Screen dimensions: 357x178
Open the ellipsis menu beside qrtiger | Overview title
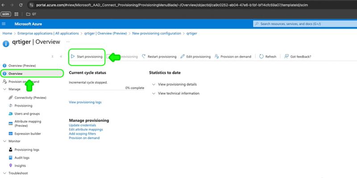tap(68, 42)
